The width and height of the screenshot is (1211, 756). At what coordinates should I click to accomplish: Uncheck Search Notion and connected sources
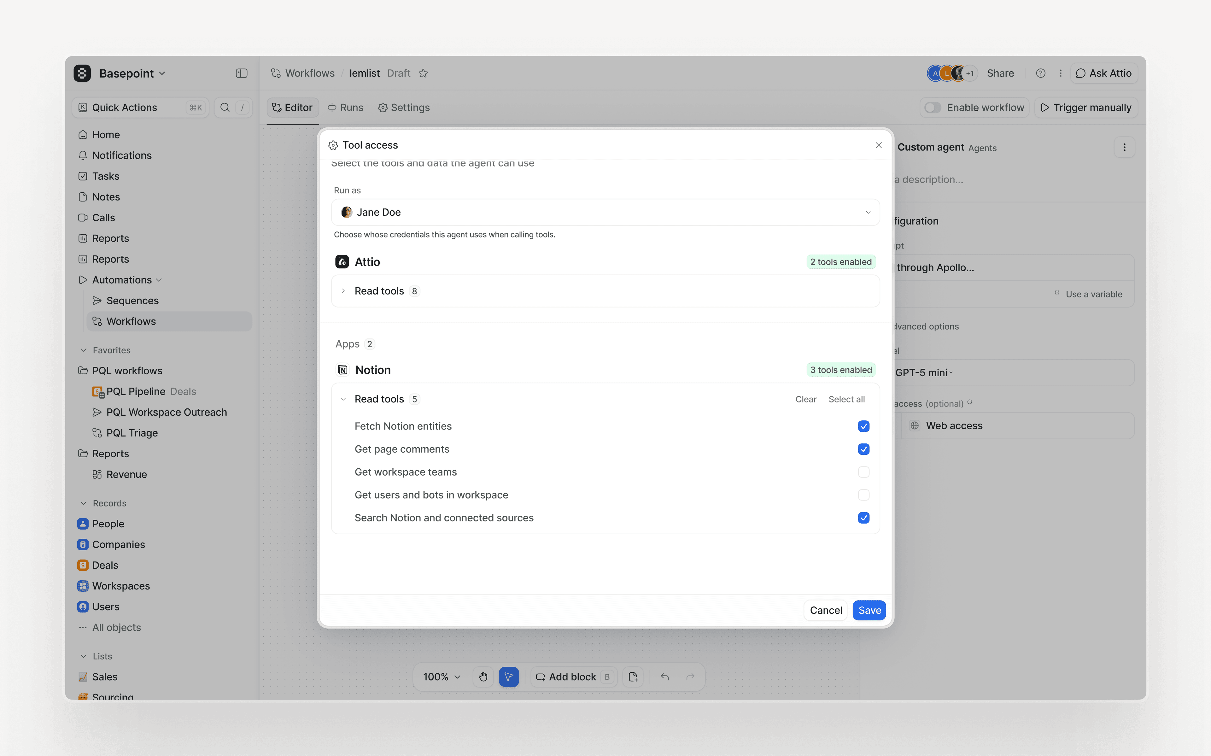(x=864, y=518)
